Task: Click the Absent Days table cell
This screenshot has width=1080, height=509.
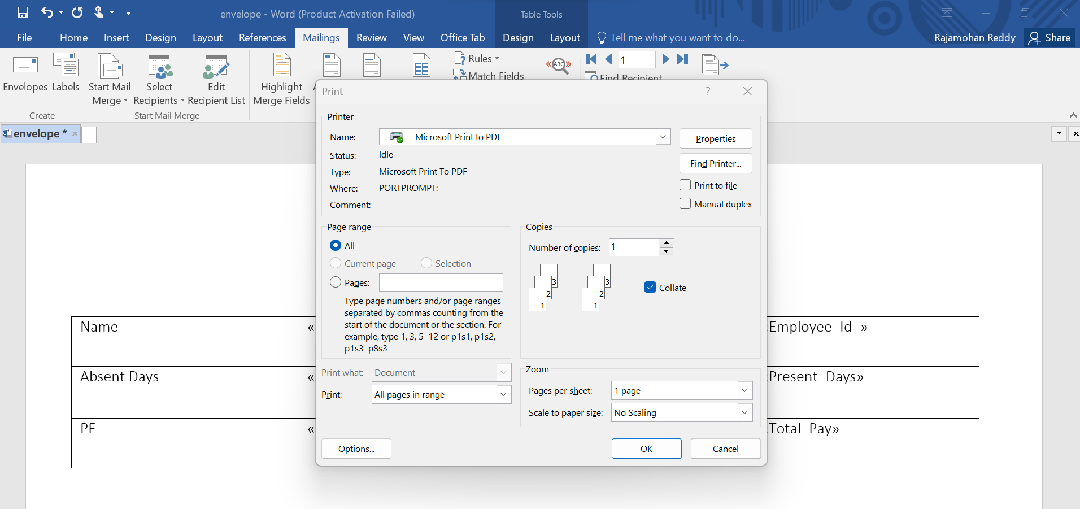Action: (x=185, y=392)
